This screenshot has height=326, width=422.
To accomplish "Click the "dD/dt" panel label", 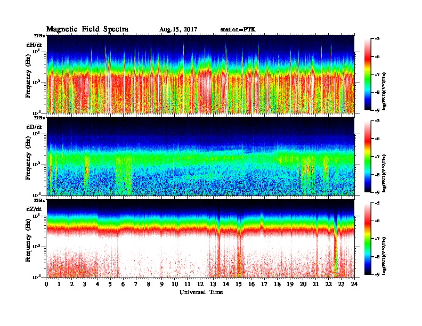I will [x=34, y=127].
